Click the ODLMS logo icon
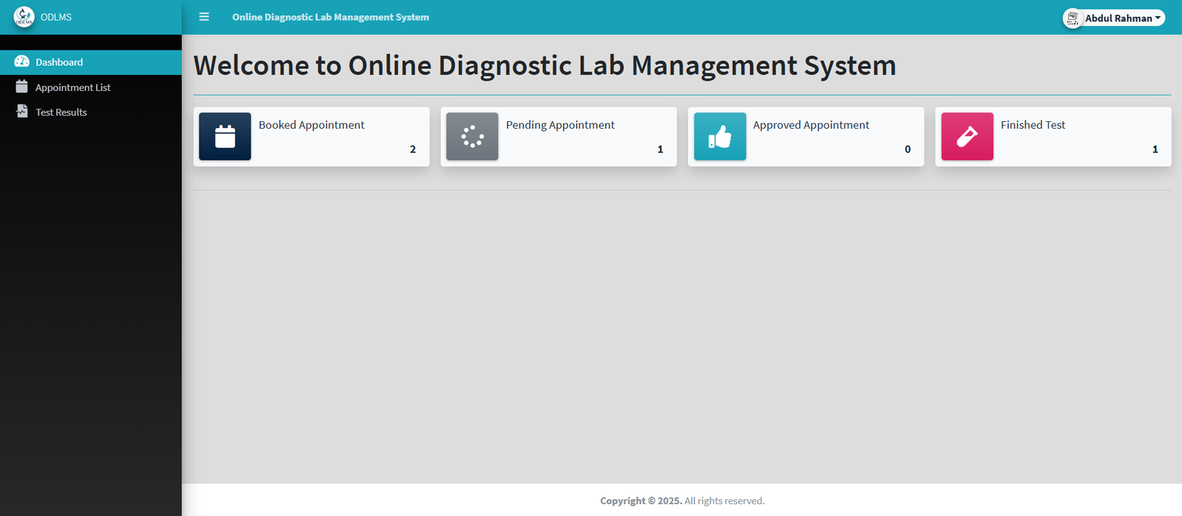Viewport: 1182px width, 516px height. click(x=24, y=17)
